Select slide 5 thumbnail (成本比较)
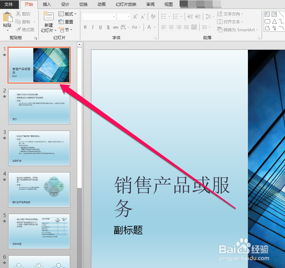 (x=39, y=231)
